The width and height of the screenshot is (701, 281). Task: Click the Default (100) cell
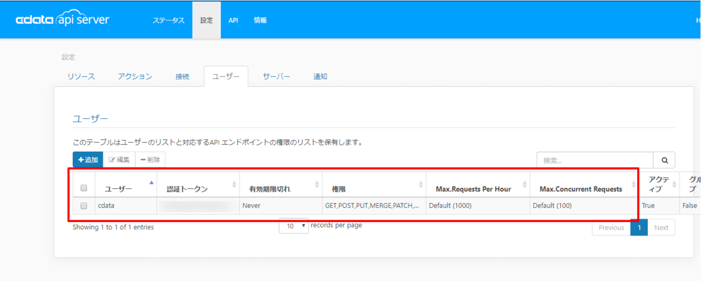[x=584, y=206]
